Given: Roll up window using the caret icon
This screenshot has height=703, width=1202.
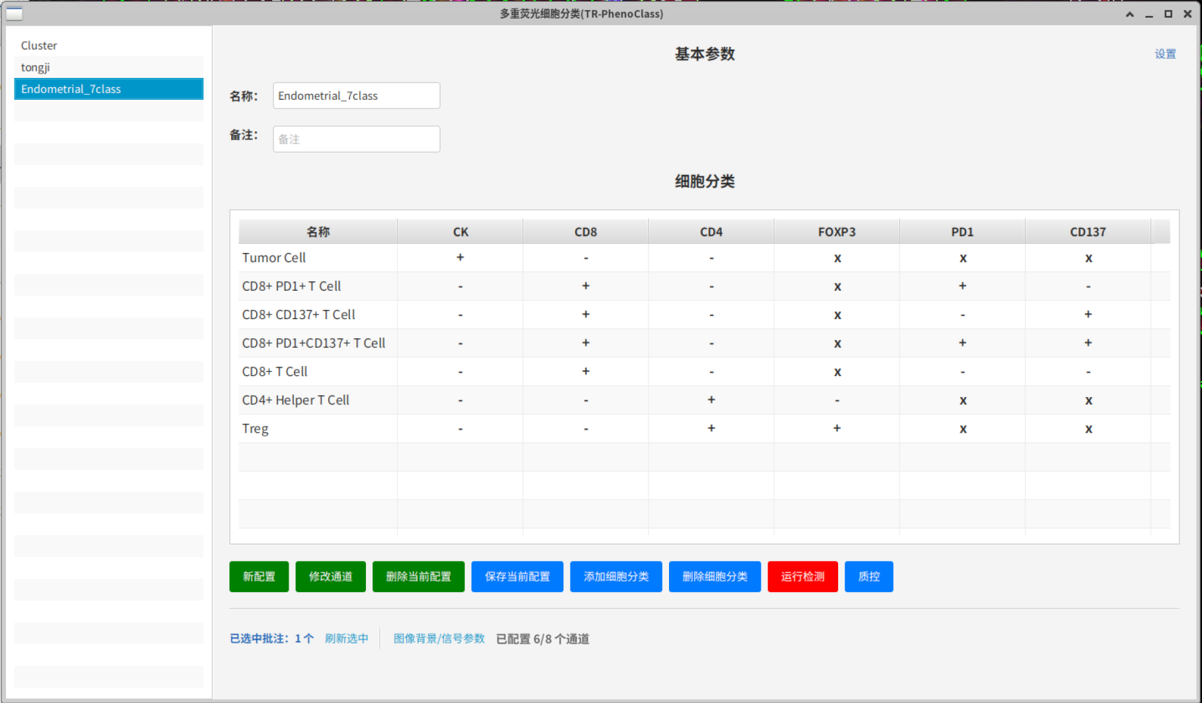Looking at the screenshot, I should pyautogui.click(x=1130, y=14).
